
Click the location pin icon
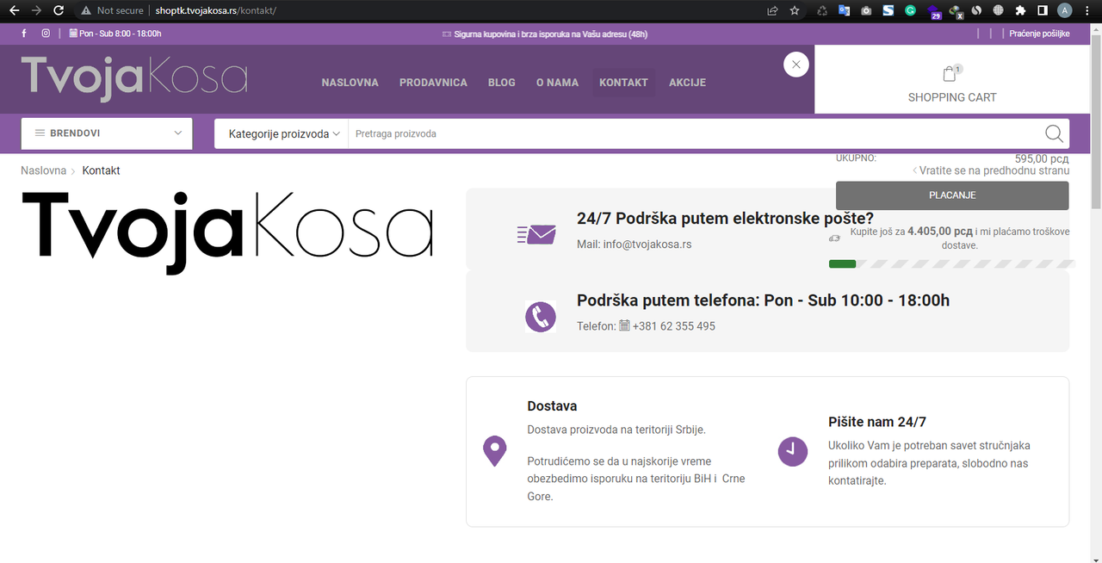[x=494, y=451]
